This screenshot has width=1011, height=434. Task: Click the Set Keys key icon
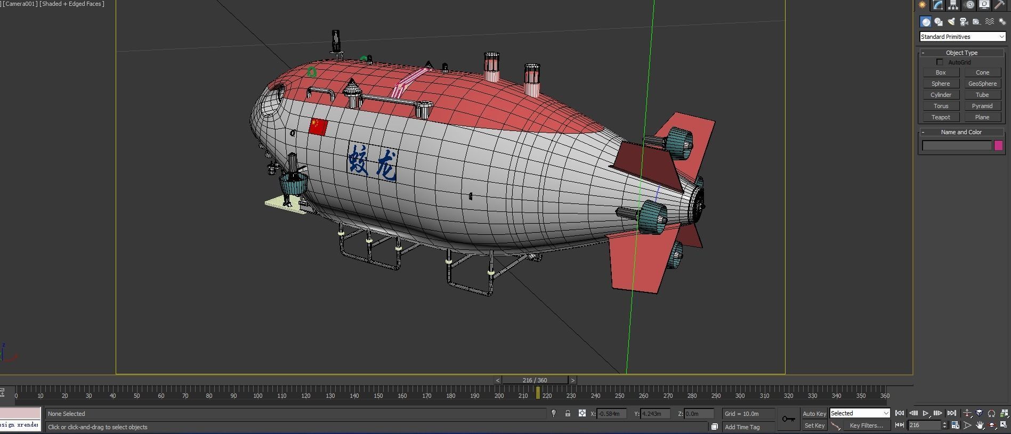[788, 419]
